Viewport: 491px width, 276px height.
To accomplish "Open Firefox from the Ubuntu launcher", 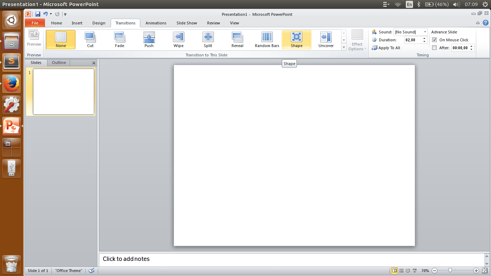I will pos(12,84).
